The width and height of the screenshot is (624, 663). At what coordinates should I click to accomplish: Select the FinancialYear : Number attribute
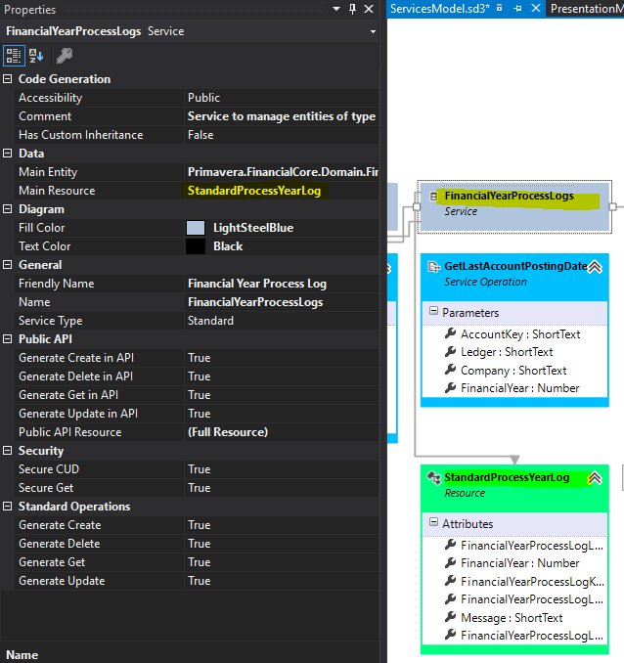tap(520, 563)
